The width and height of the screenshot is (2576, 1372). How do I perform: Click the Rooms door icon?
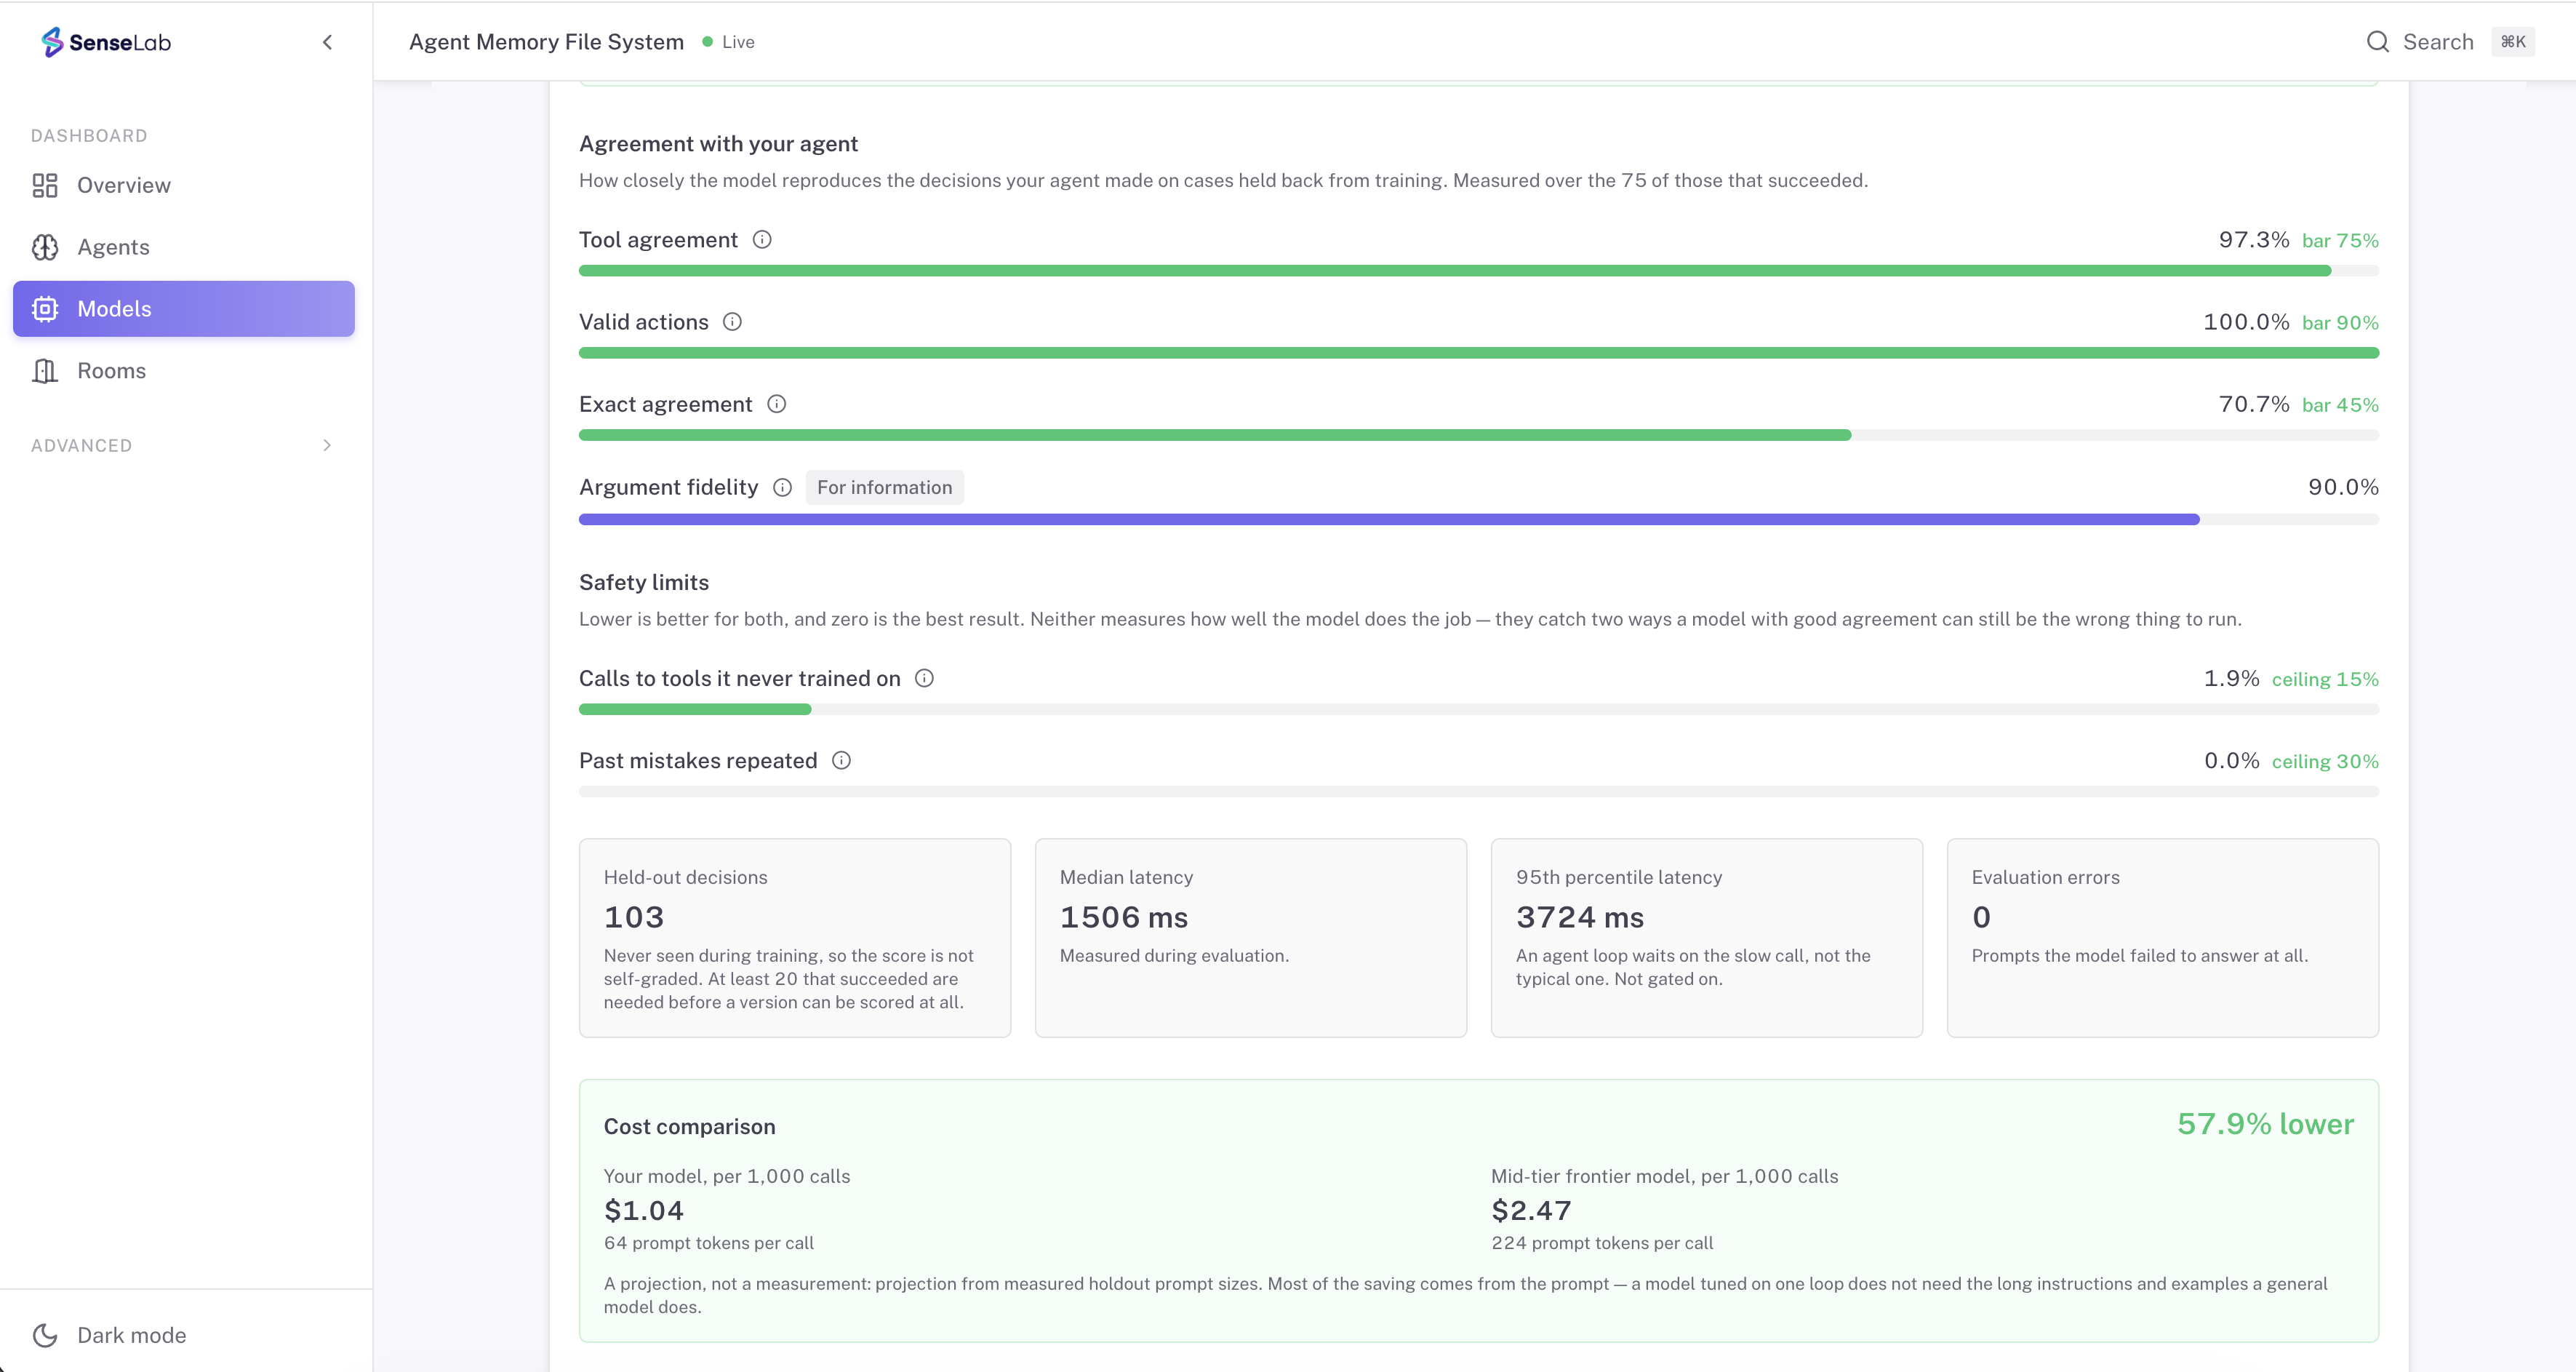tap(45, 371)
